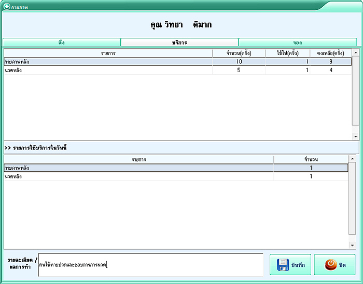
Task: Select กายภาพหลัง row in the upper table
Action: pos(177,62)
